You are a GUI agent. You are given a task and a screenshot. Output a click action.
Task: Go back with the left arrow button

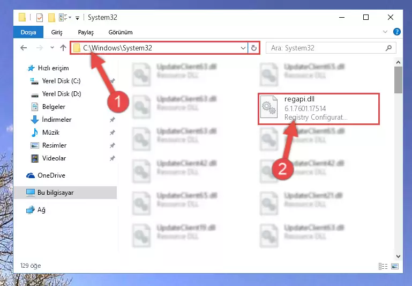tap(24, 48)
